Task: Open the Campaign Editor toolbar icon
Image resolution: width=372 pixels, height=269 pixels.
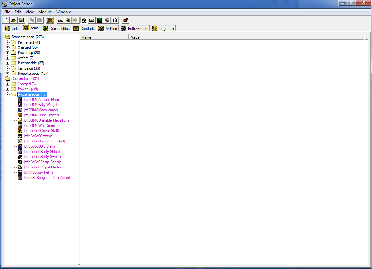Action: (92, 20)
